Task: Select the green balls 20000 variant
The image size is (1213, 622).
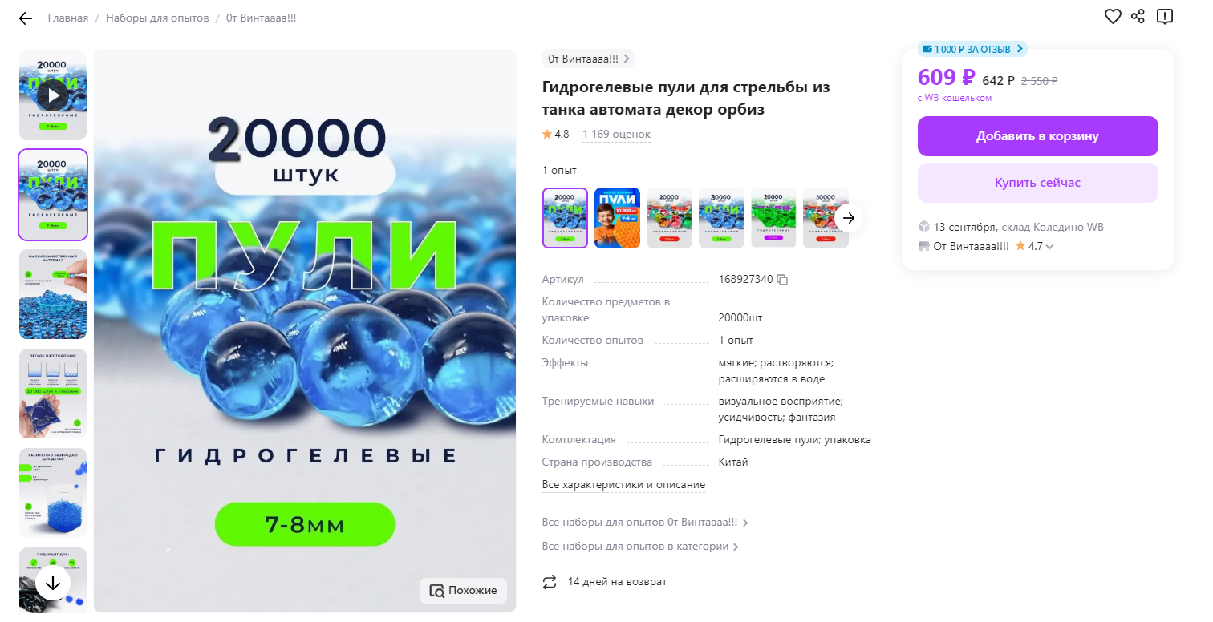Action: tap(773, 218)
